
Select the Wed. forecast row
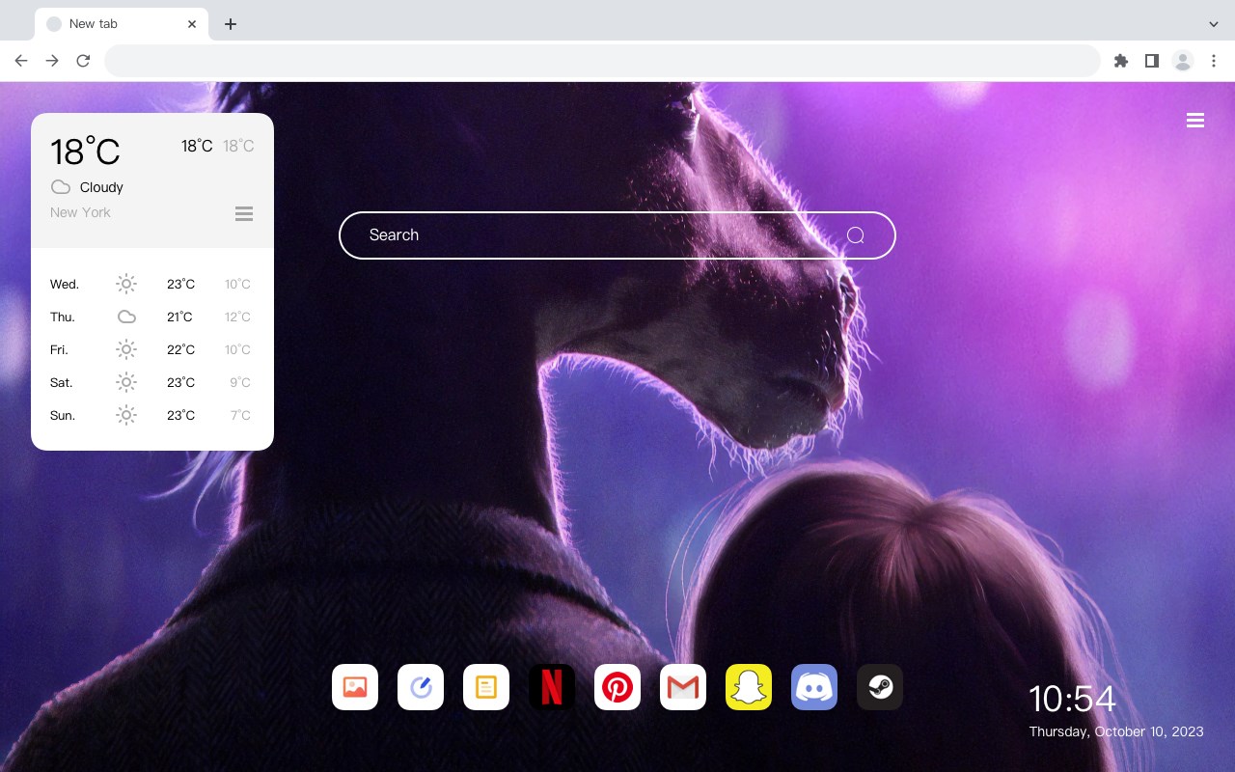(x=151, y=284)
